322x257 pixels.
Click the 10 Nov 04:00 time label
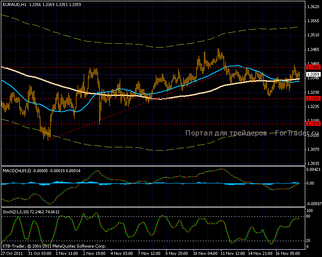tap(204, 254)
